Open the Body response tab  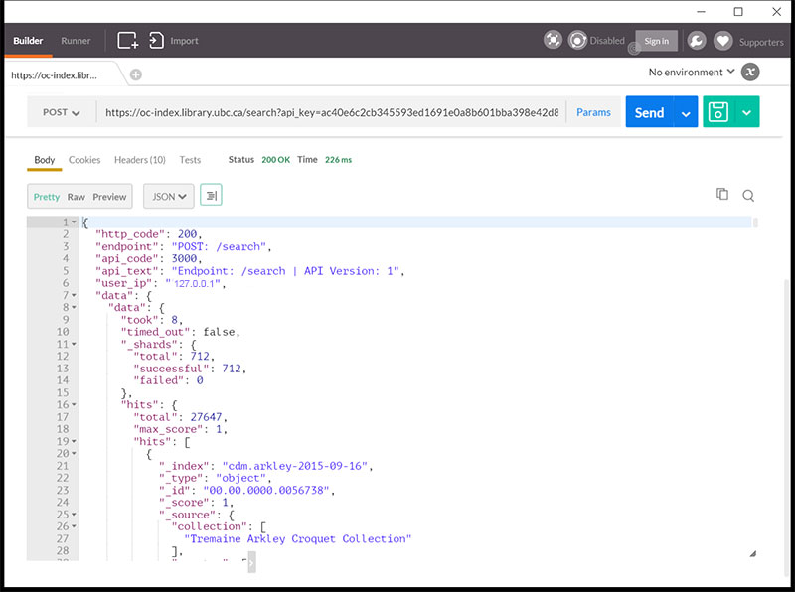[x=44, y=160]
